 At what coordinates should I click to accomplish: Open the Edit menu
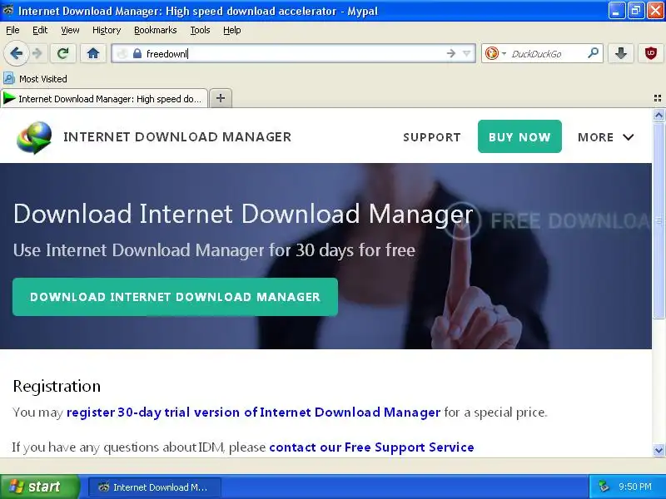(x=40, y=30)
